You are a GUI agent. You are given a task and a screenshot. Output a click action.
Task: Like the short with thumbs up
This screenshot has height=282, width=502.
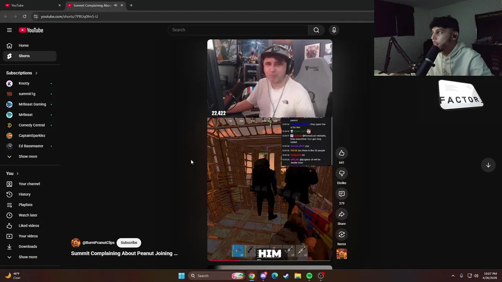click(x=342, y=153)
